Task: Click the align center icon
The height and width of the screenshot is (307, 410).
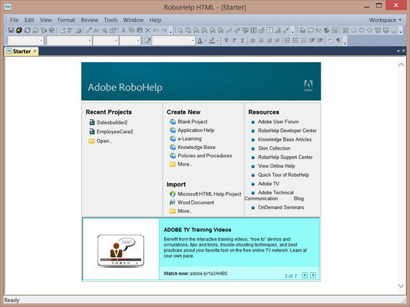Action: tap(261, 40)
